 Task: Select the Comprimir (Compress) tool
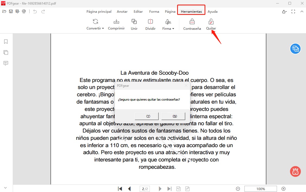(x=116, y=24)
